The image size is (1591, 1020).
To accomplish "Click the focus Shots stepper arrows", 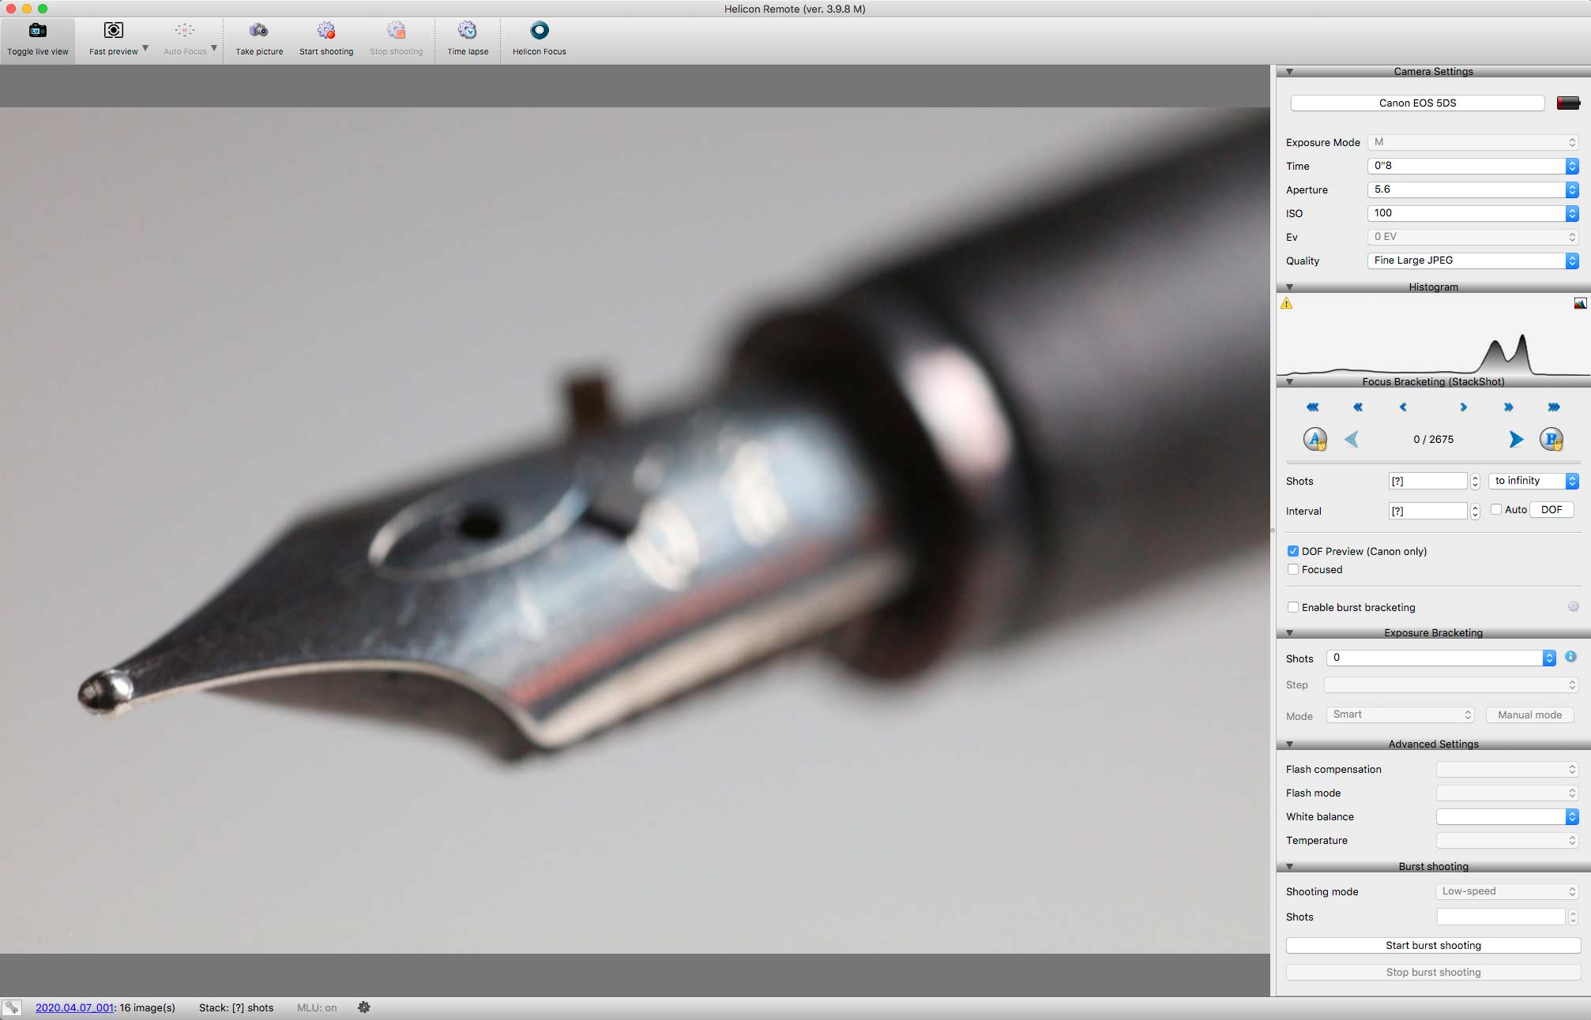I will tap(1475, 481).
